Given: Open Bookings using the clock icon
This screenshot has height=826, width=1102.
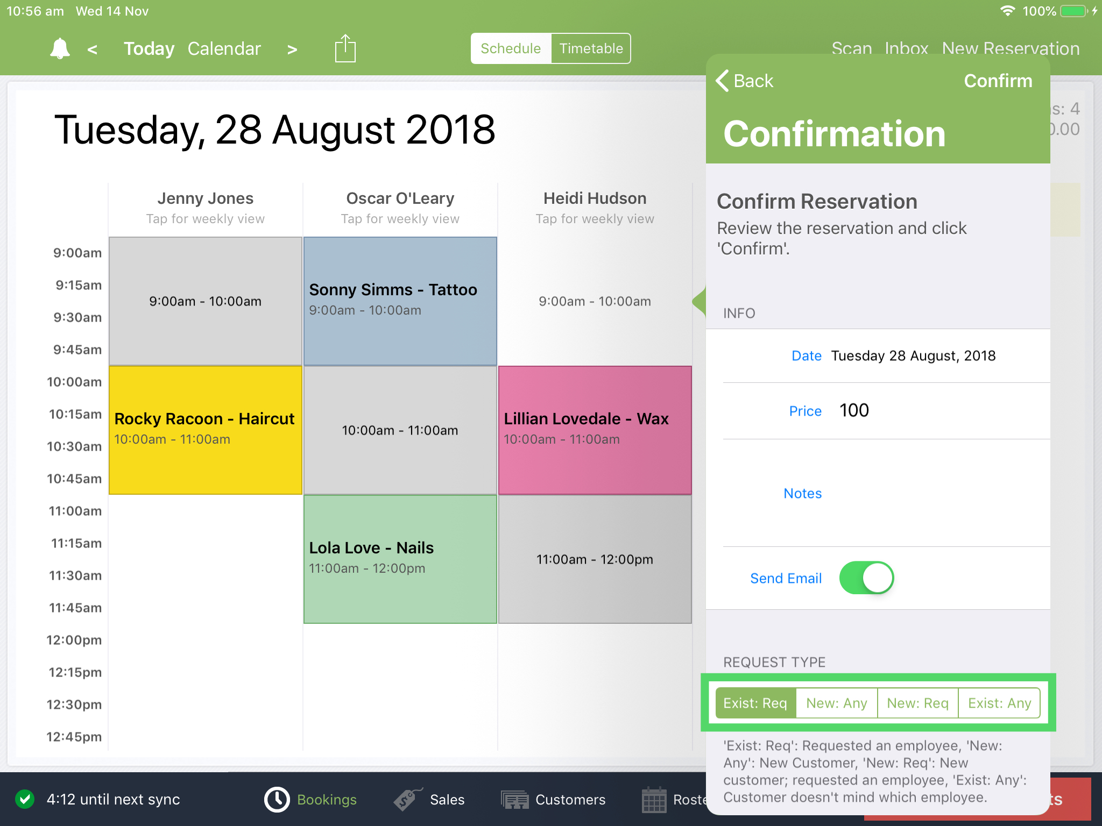Looking at the screenshot, I should (276, 800).
